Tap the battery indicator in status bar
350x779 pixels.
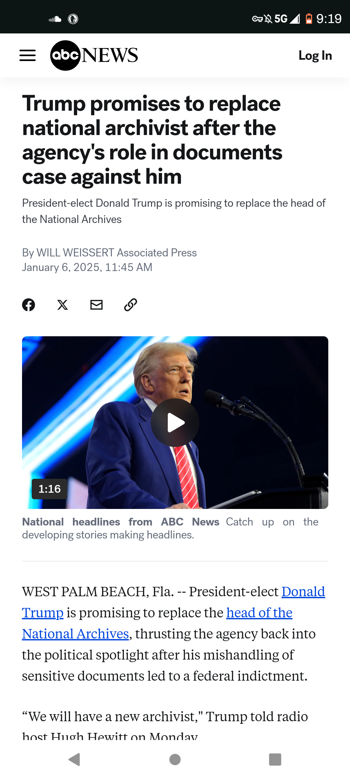pyautogui.click(x=309, y=19)
